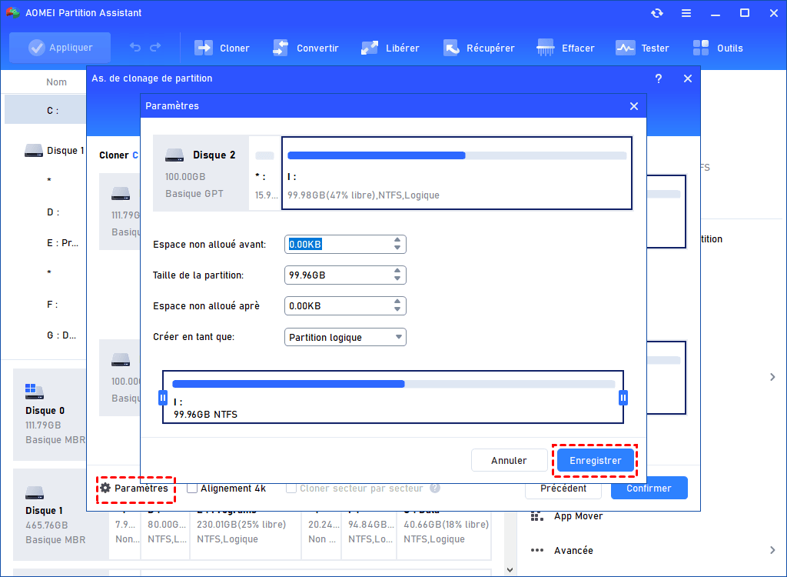Increase Espace non alloué après value
787x577 pixels.
pyautogui.click(x=397, y=302)
